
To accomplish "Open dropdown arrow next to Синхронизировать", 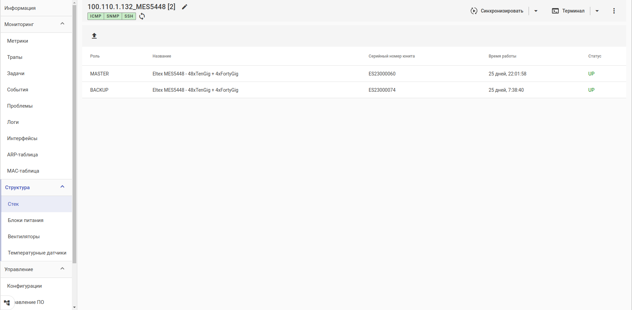I will click(x=536, y=11).
